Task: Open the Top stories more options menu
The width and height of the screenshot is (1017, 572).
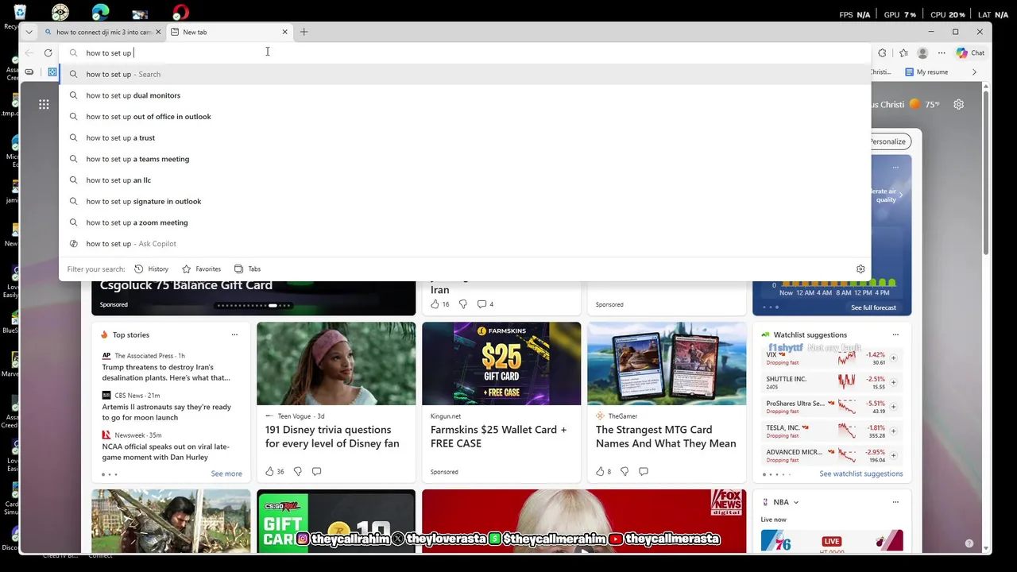Action: coord(234,334)
